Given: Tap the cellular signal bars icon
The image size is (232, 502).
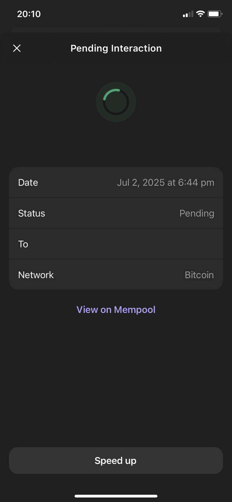Looking at the screenshot, I should click(x=188, y=14).
